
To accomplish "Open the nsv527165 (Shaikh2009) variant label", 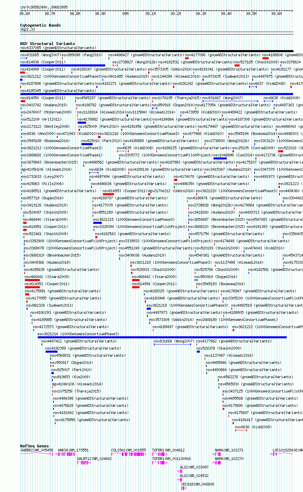I will pyautogui.click(x=257, y=62).
